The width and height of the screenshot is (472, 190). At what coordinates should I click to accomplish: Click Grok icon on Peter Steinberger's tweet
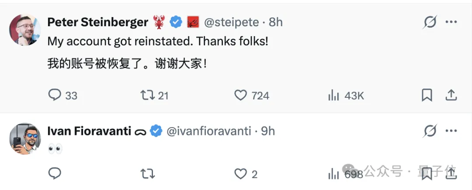[430, 22]
